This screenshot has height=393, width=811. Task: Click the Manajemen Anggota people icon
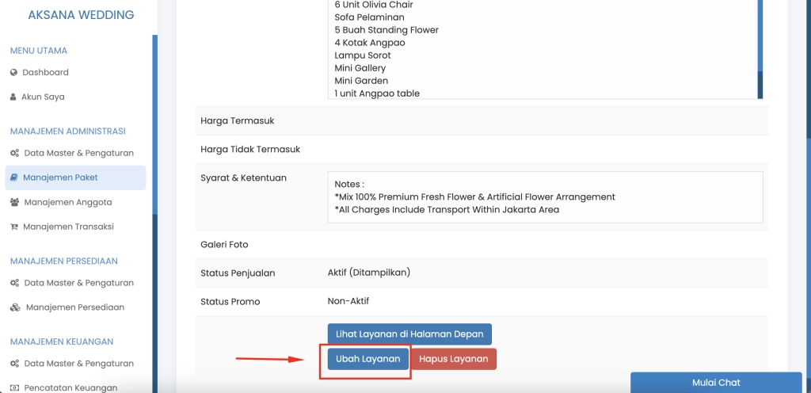point(14,202)
